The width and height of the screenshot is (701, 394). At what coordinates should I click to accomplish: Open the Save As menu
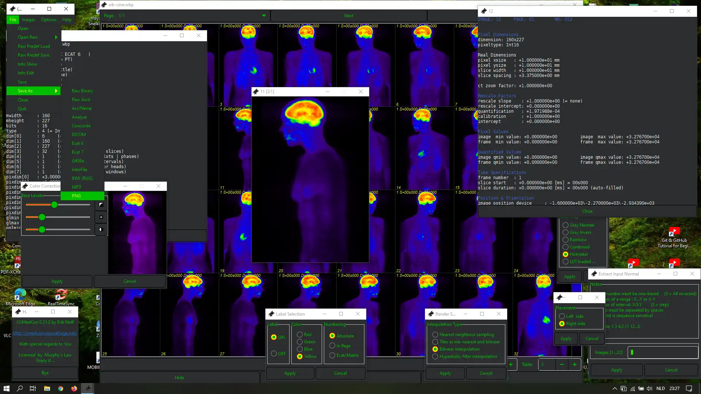pos(25,90)
